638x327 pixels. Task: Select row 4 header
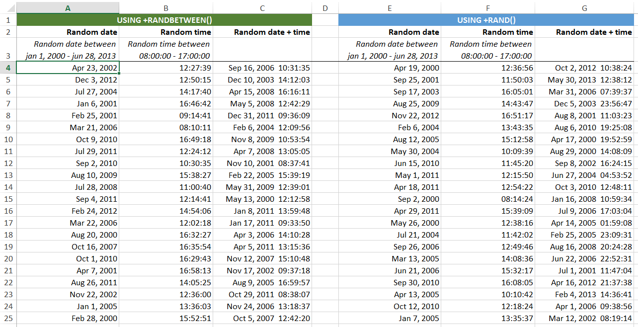[8, 68]
